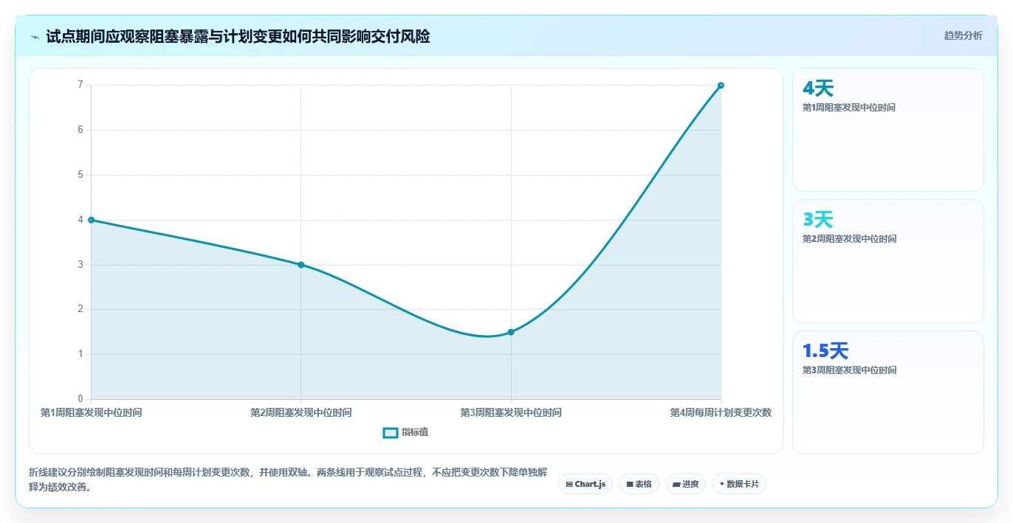Click x-axis label 第1周阻塞发现中位时间
The image size is (1013, 523).
(x=91, y=413)
